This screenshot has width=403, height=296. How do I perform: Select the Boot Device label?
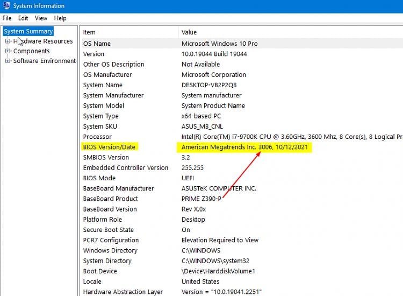100,271
